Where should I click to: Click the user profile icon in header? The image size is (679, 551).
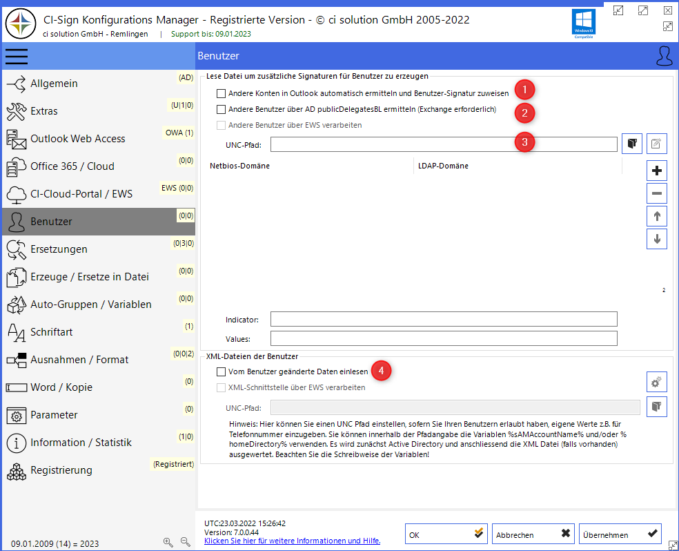(664, 56)
